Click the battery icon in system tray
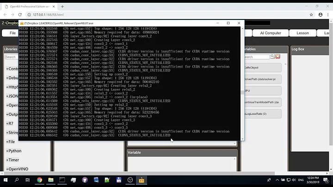 283,180
